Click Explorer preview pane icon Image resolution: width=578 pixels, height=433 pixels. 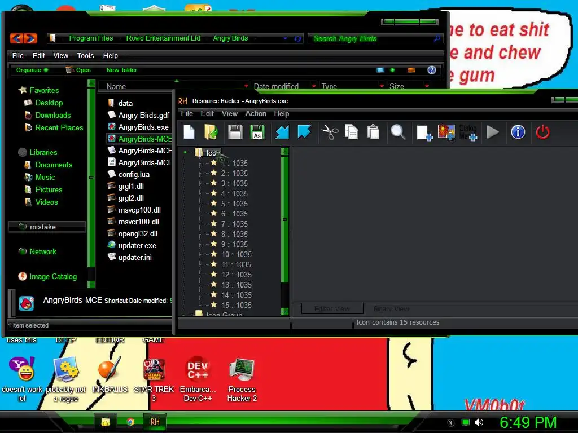tap(411, 70)
